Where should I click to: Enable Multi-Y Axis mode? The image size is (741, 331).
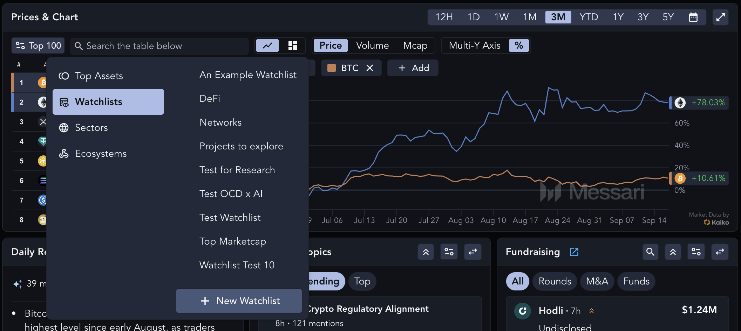pyautogui.click(x=475, y=45)
